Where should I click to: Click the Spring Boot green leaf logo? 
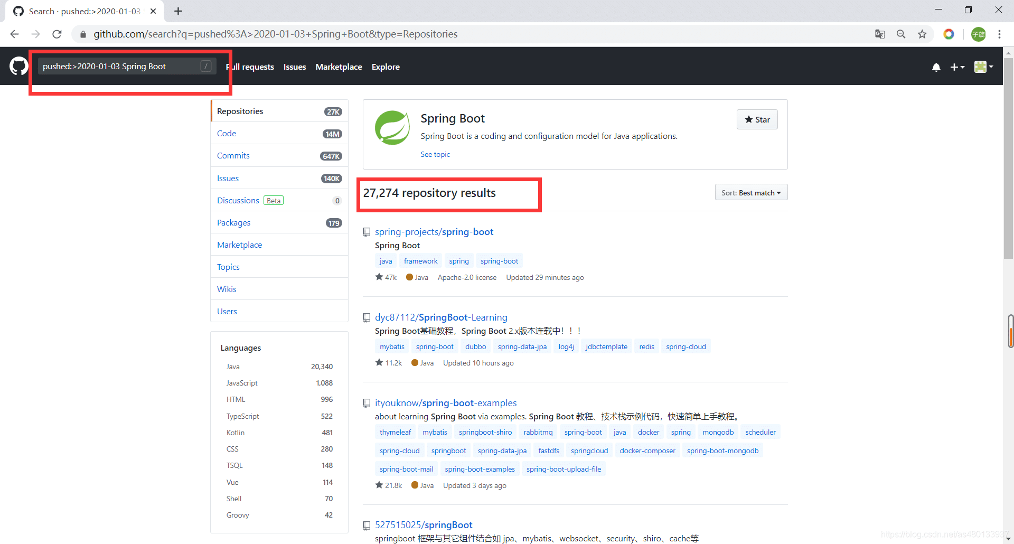point(392,128)
